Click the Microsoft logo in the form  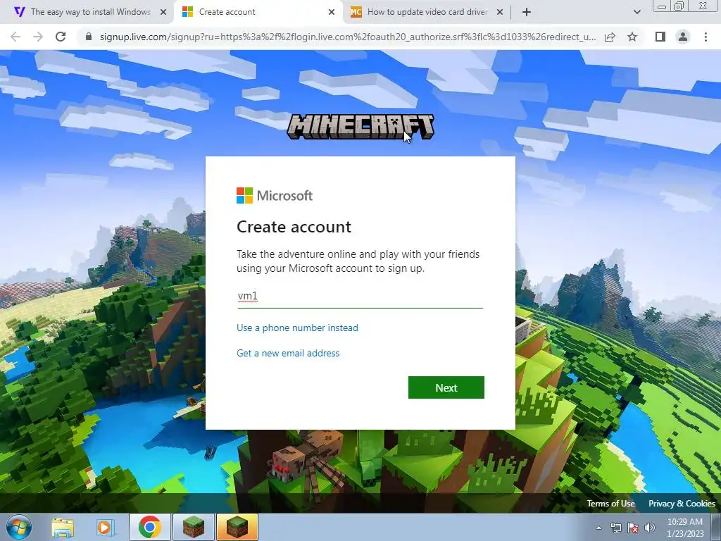pyautogui.click(x=275, y=196)
